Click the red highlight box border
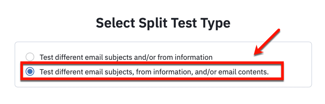325x104 pixels. [152, 63]
